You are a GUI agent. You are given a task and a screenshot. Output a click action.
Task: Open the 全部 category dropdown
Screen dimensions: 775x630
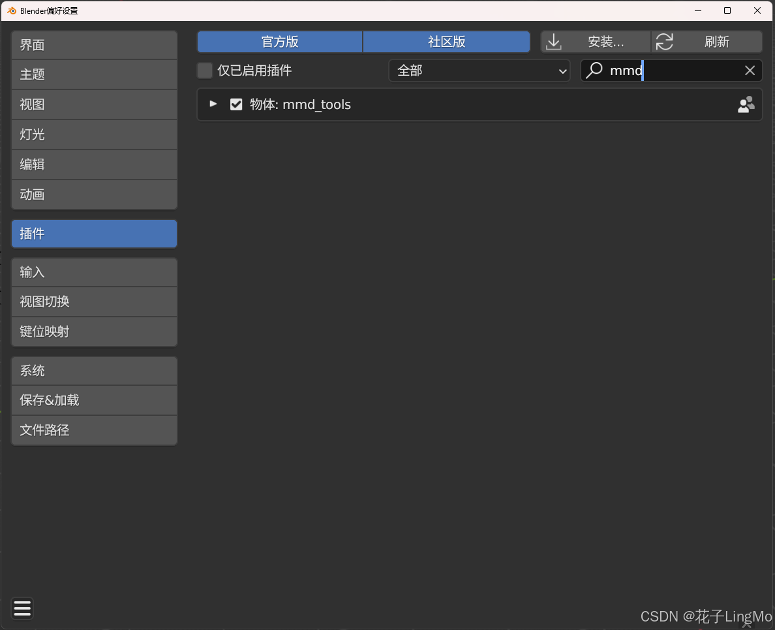(479, 71)
